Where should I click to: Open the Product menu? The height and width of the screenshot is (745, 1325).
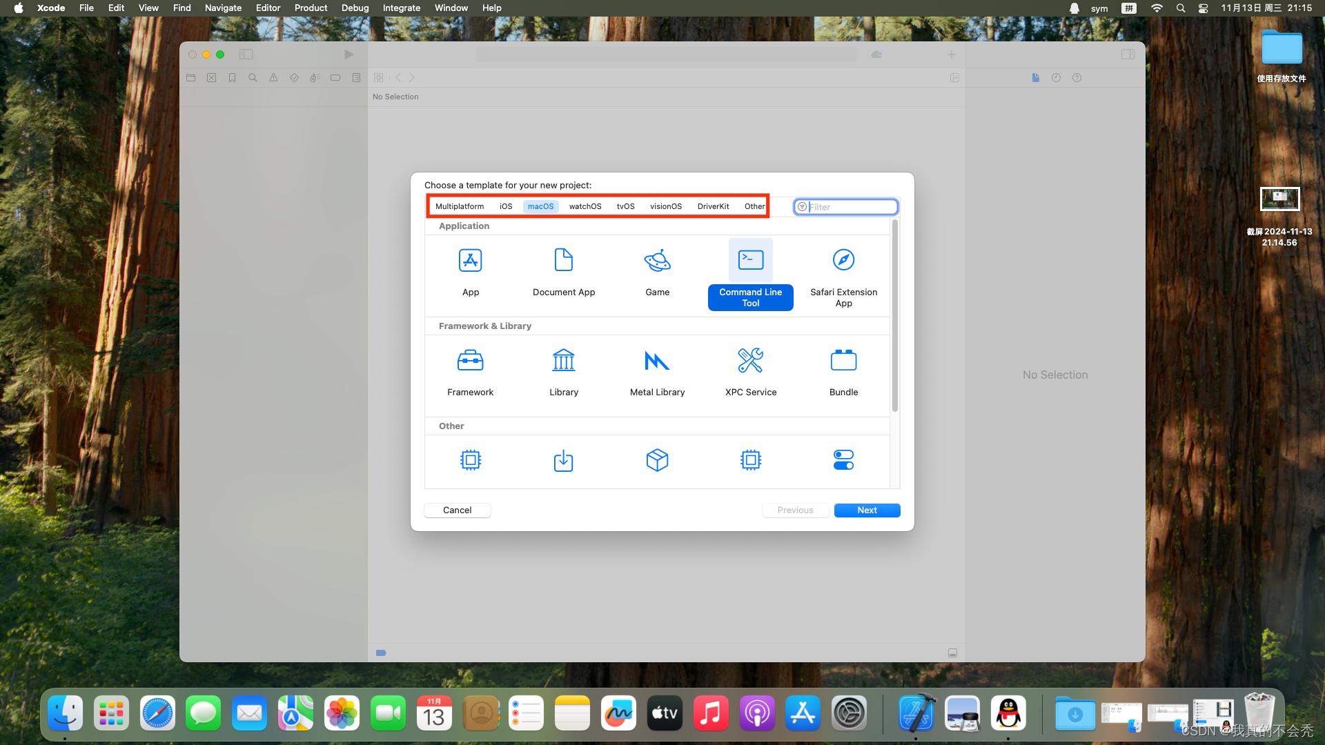[x=311, y=8]
